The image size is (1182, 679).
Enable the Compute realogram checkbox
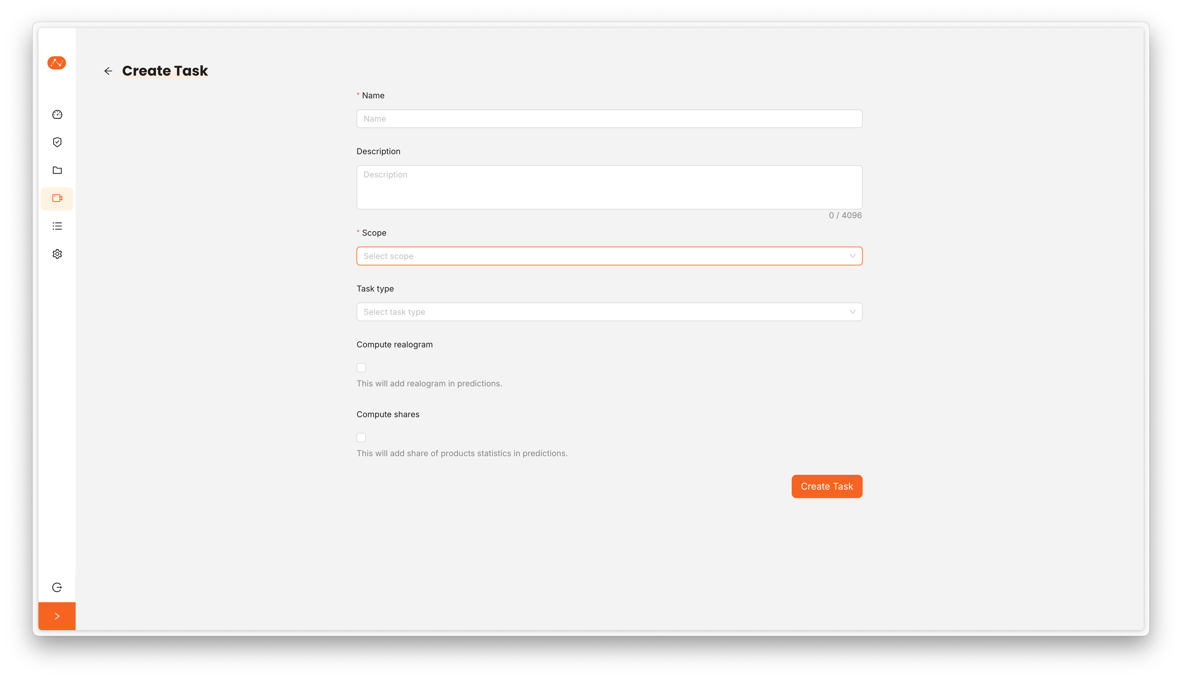[361, 367]
